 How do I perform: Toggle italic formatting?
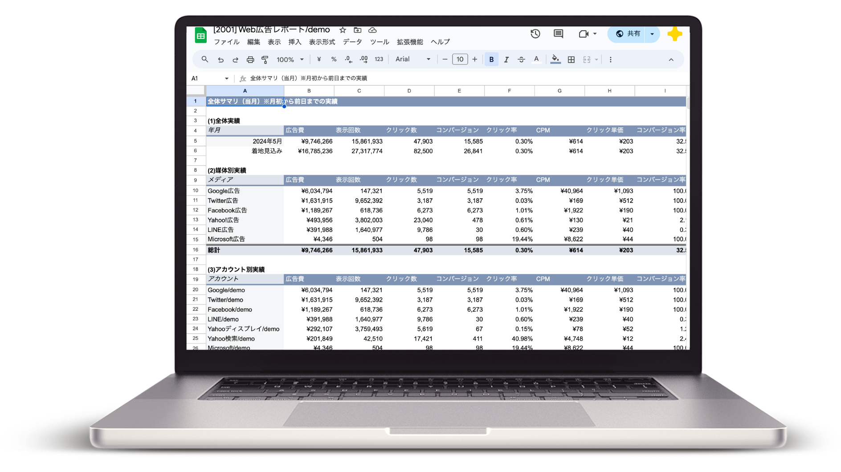506,59
